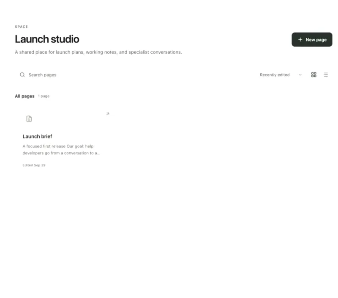The width and height of the screenshot is (338, 298).
Task: Click the Launch brief document icon
Action: pos(29,119)
